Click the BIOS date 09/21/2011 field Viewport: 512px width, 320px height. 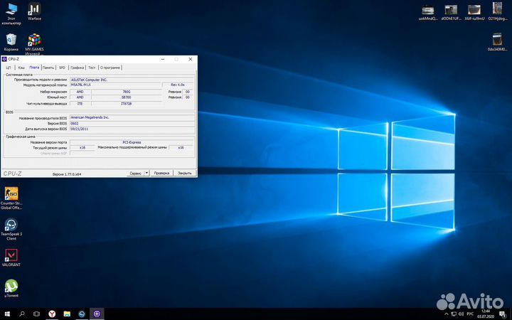pos(132,129)
